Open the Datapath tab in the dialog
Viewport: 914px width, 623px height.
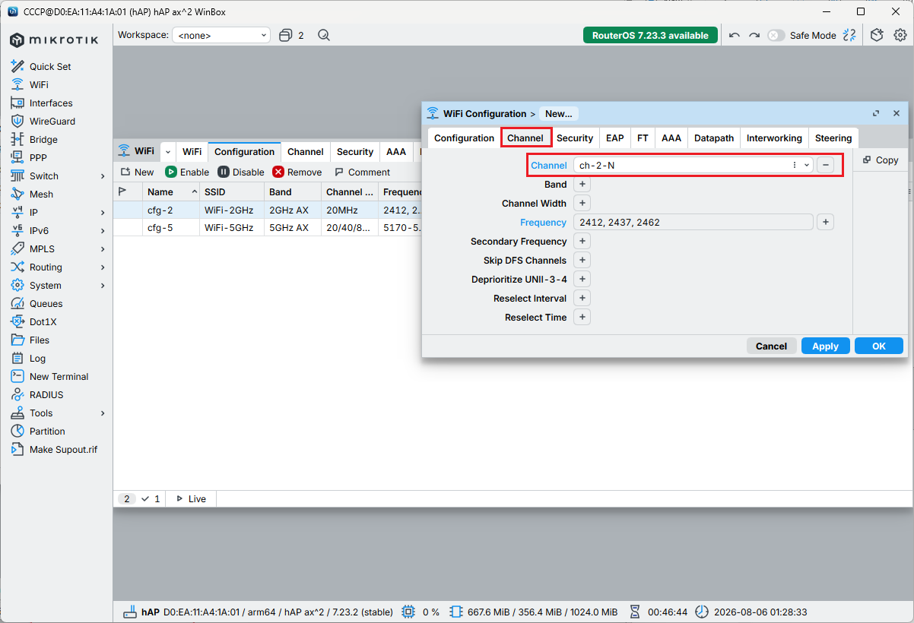[714, 138]
